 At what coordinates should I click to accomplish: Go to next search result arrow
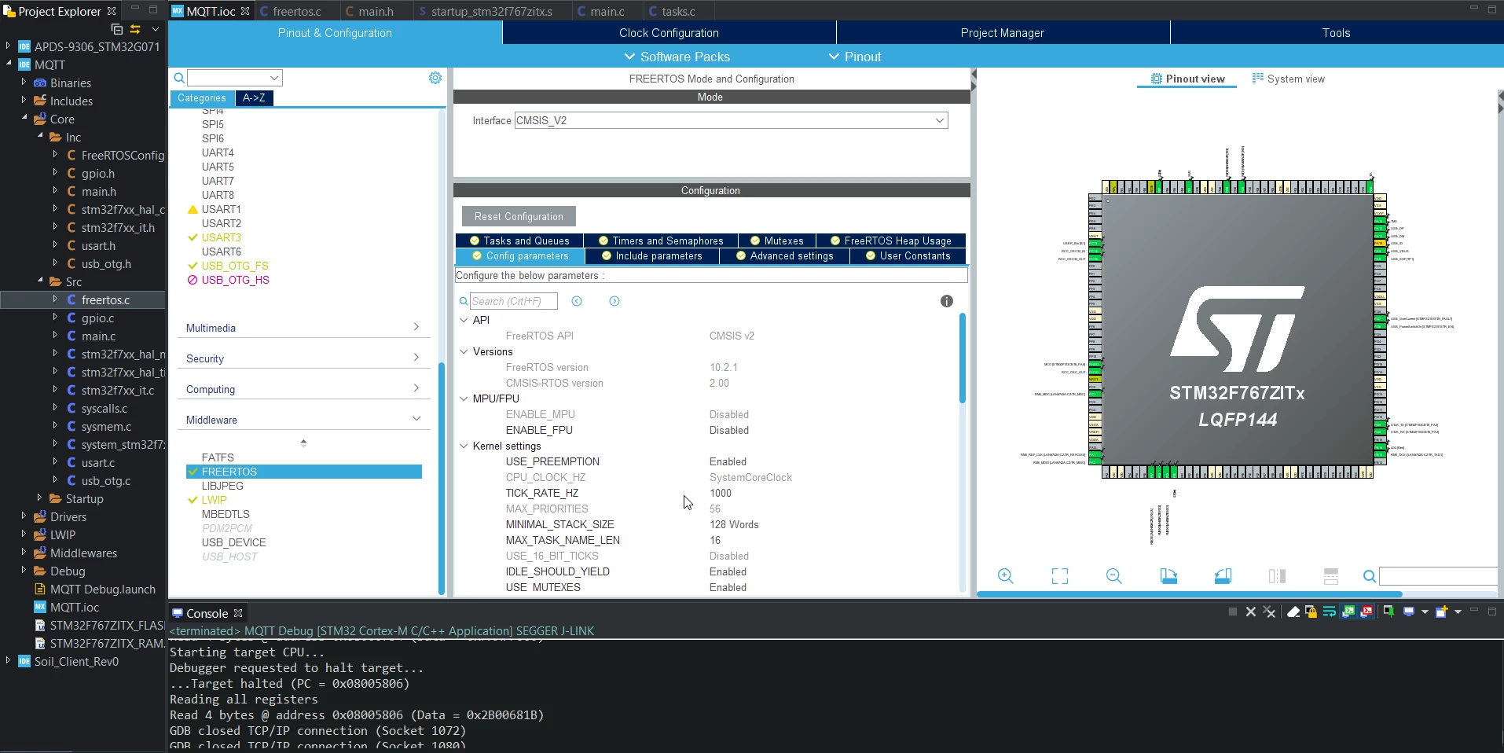pos(614,301)
